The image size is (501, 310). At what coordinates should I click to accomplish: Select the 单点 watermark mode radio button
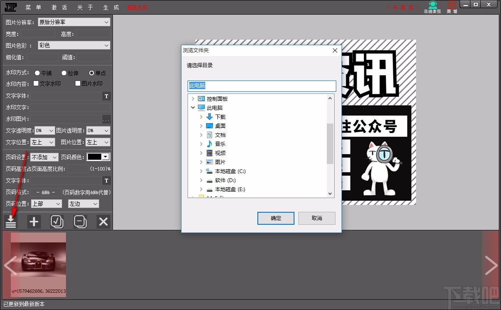click(x=91, y=73)
